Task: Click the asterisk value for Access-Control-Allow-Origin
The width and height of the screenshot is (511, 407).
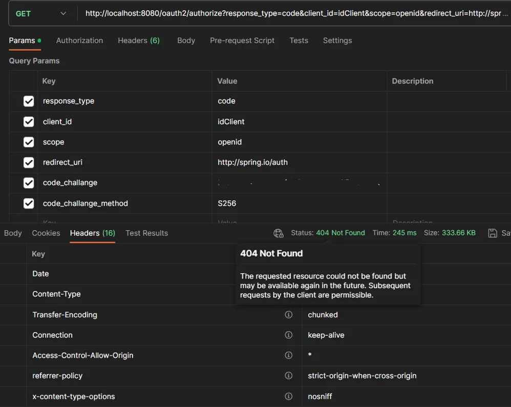Action: pyautogui.click(x=310, y=354)
